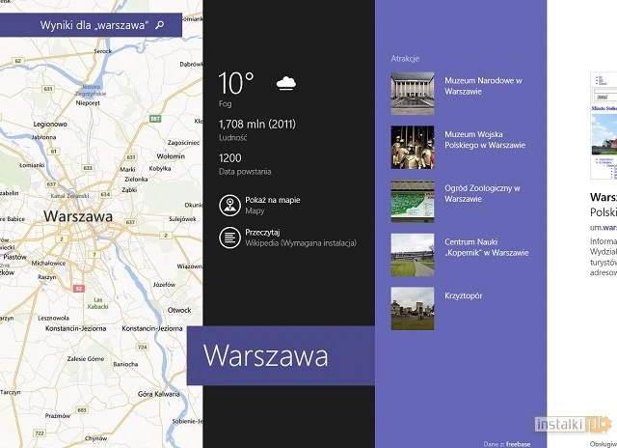The height and width of the screenshot is (448, 617).
Task: Open the Pokaż na mapie map pin icon
Action: click(229, 206)
